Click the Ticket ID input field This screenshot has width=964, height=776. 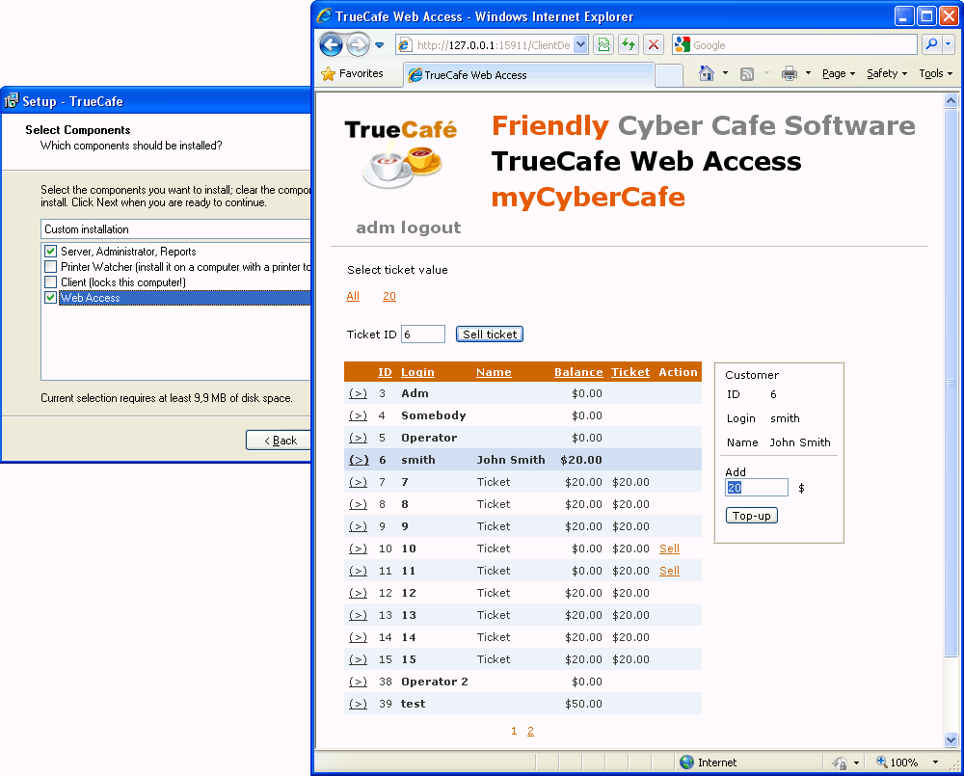pyautogui.click(x=423, y=334)
